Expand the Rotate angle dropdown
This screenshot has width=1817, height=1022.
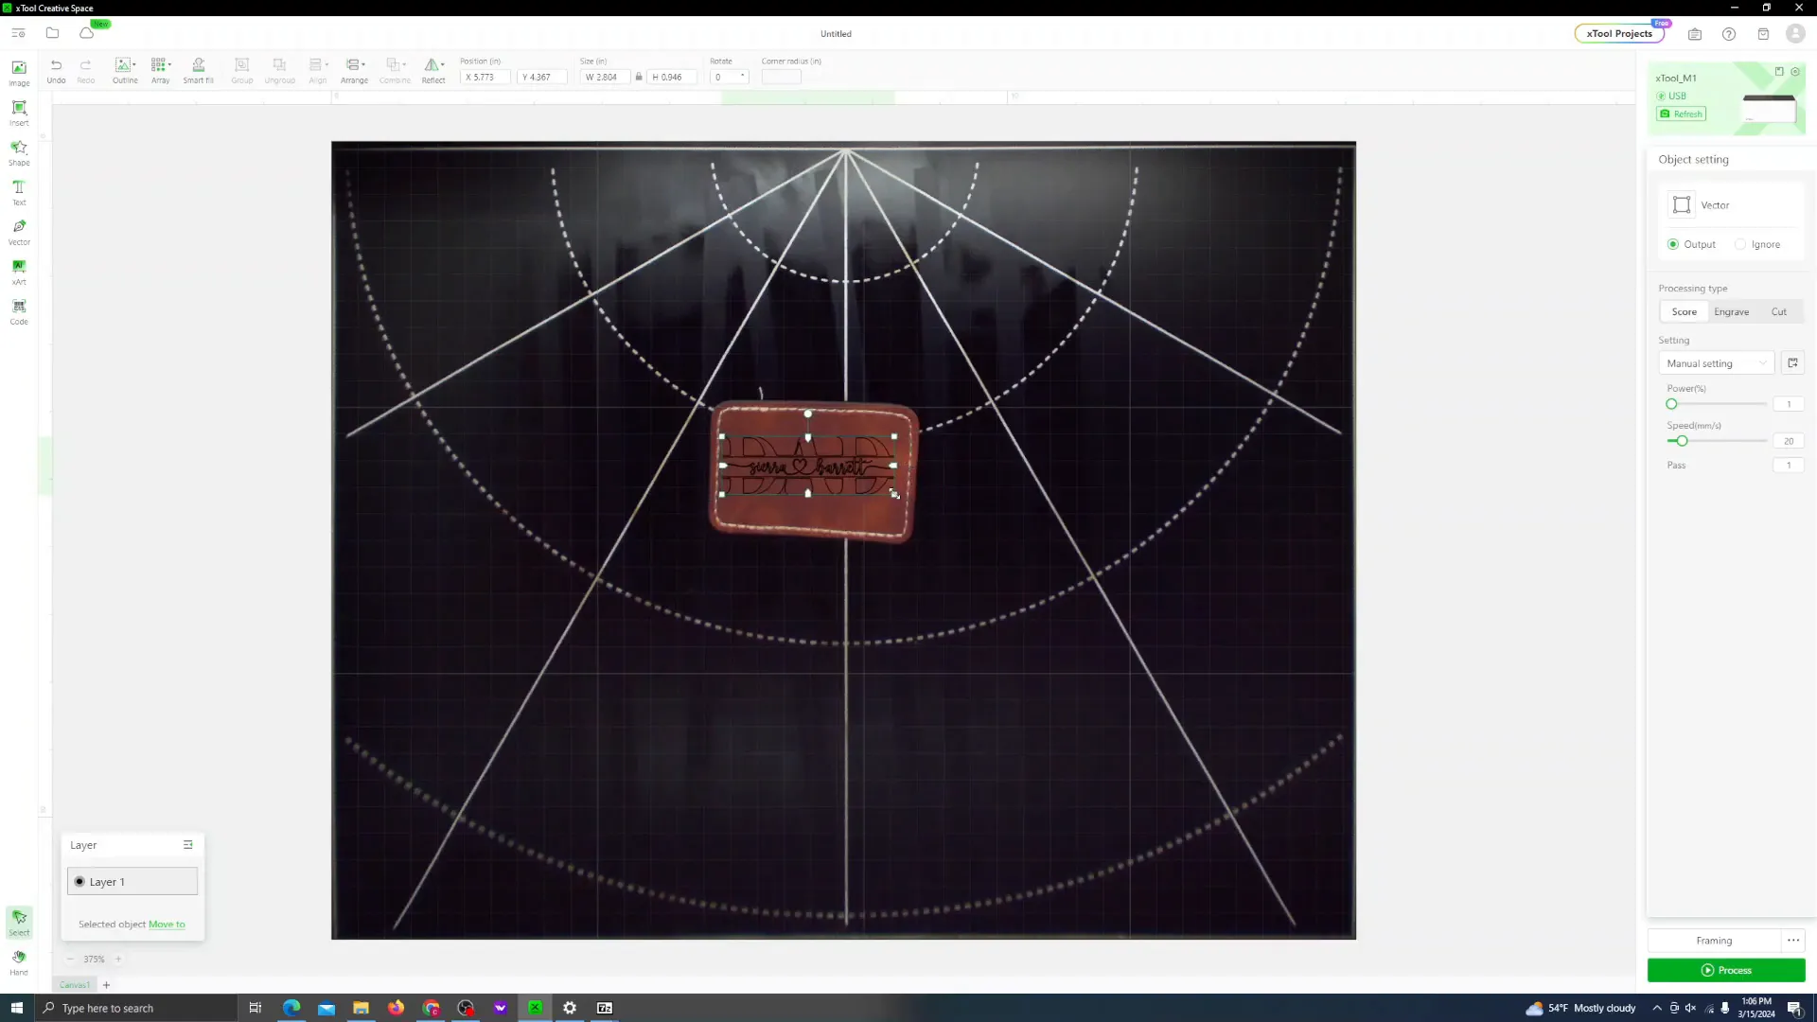744,77
